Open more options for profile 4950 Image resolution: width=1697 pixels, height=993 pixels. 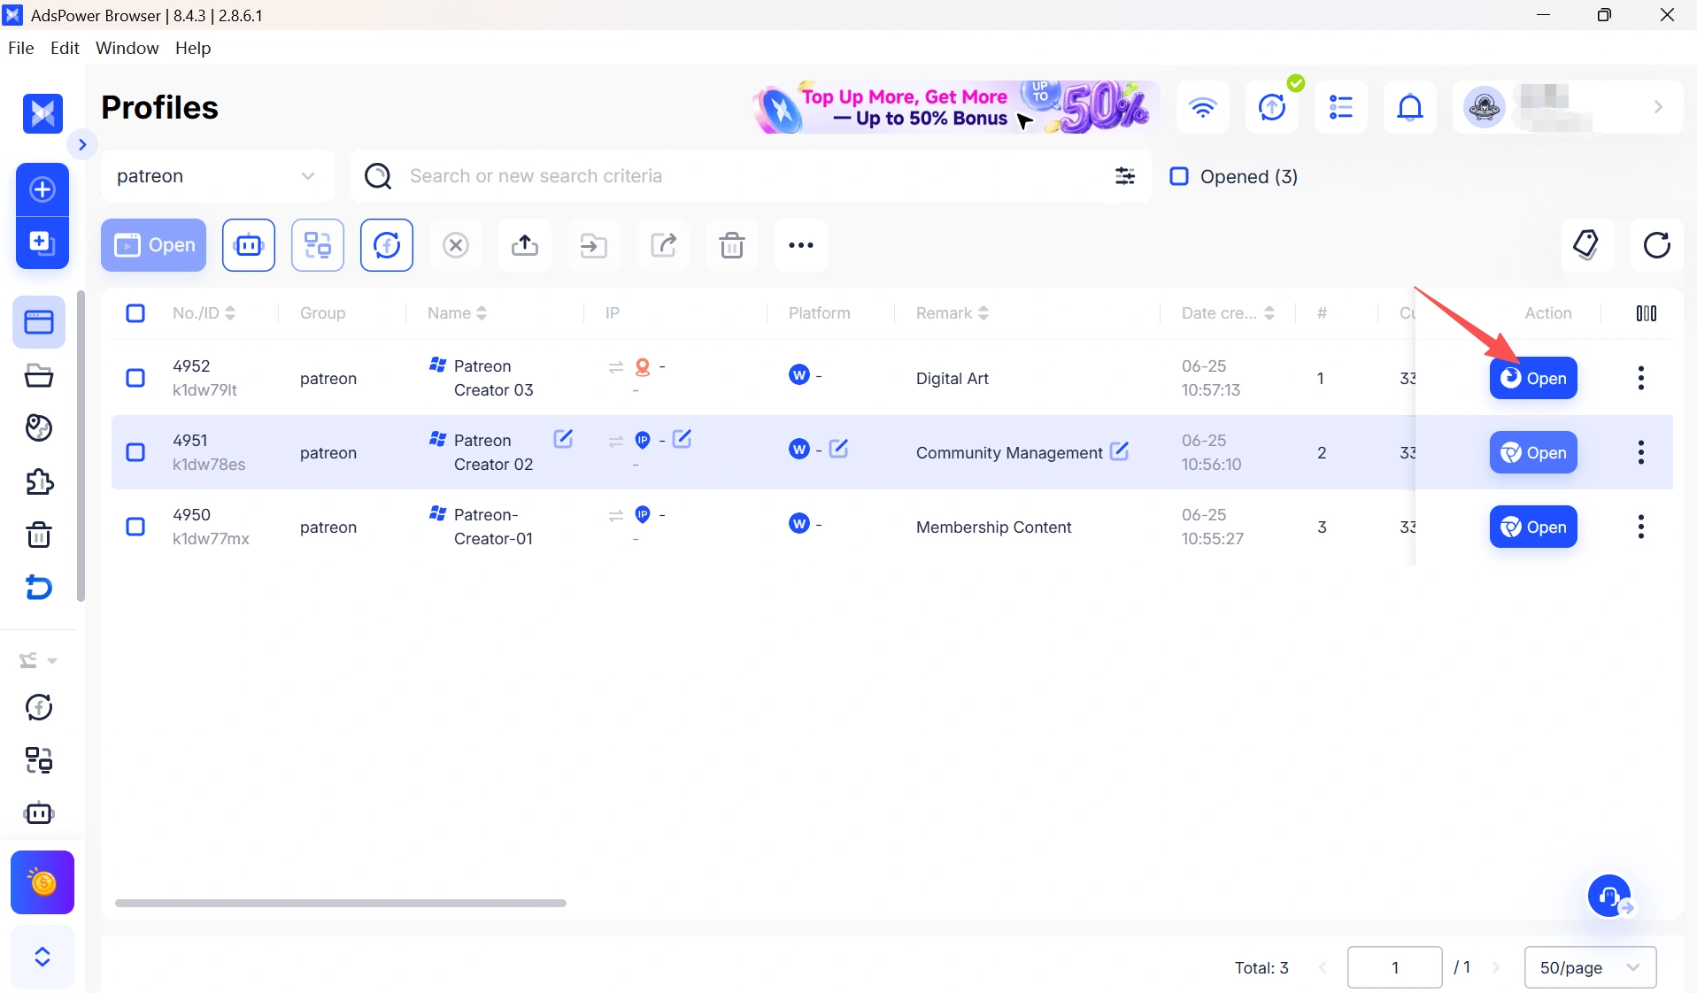(1641, 527)
